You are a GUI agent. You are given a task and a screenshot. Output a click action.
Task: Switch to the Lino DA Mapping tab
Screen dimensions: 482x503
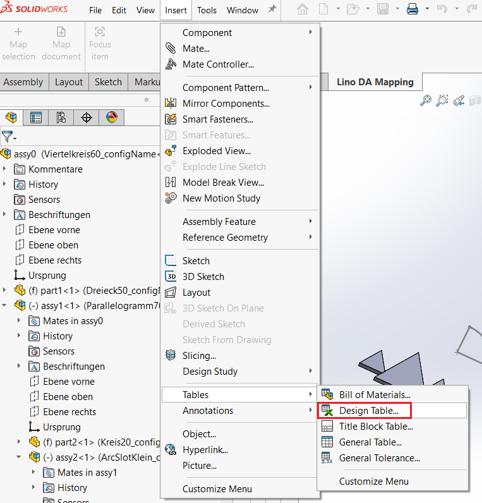(375, 82)
